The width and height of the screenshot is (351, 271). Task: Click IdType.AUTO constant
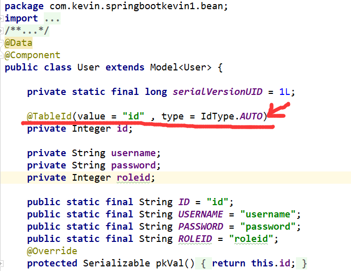click(x=231, y=116)
